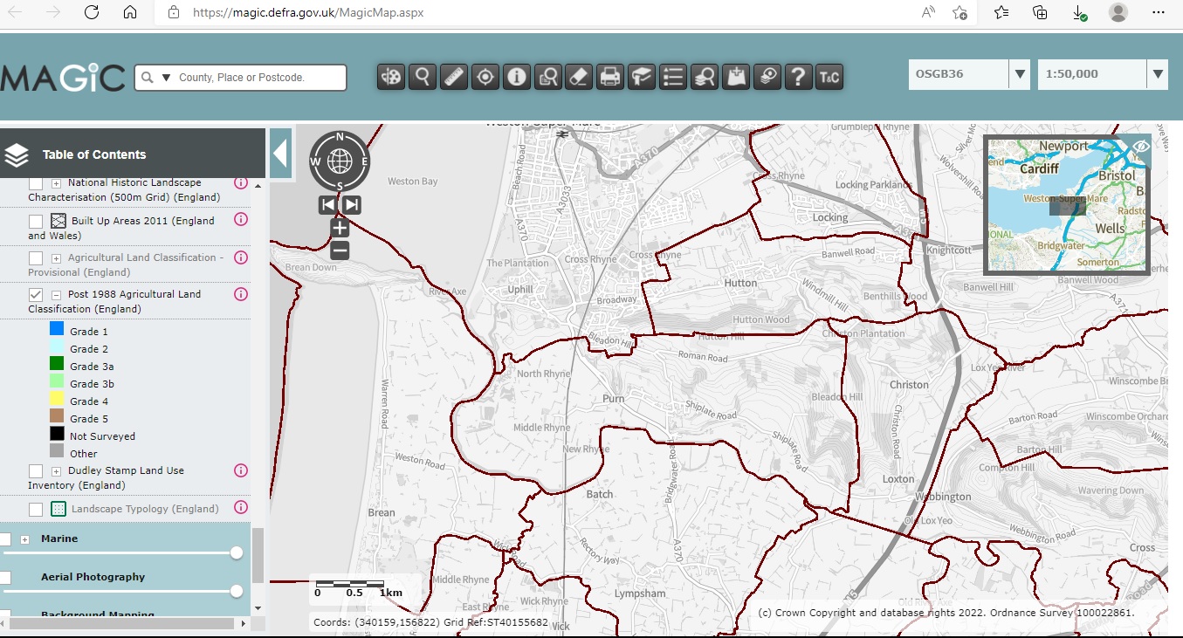
Task: Collapse the Table of Contents panel
Action: 280,154
